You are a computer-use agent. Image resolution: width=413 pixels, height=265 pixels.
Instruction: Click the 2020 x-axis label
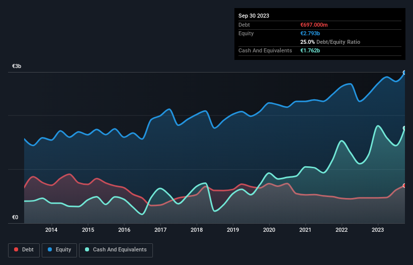click(x=269, y=230)
